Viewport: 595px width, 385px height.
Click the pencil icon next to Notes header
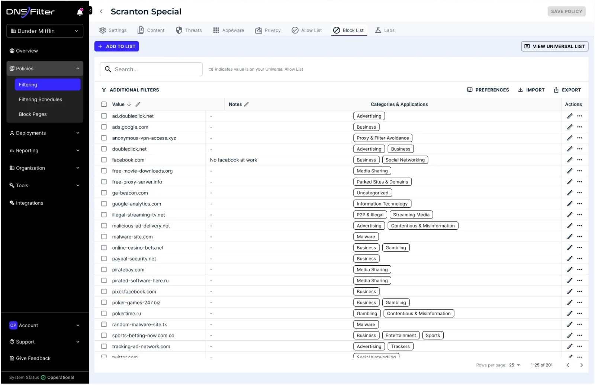(x=246, y=104)
